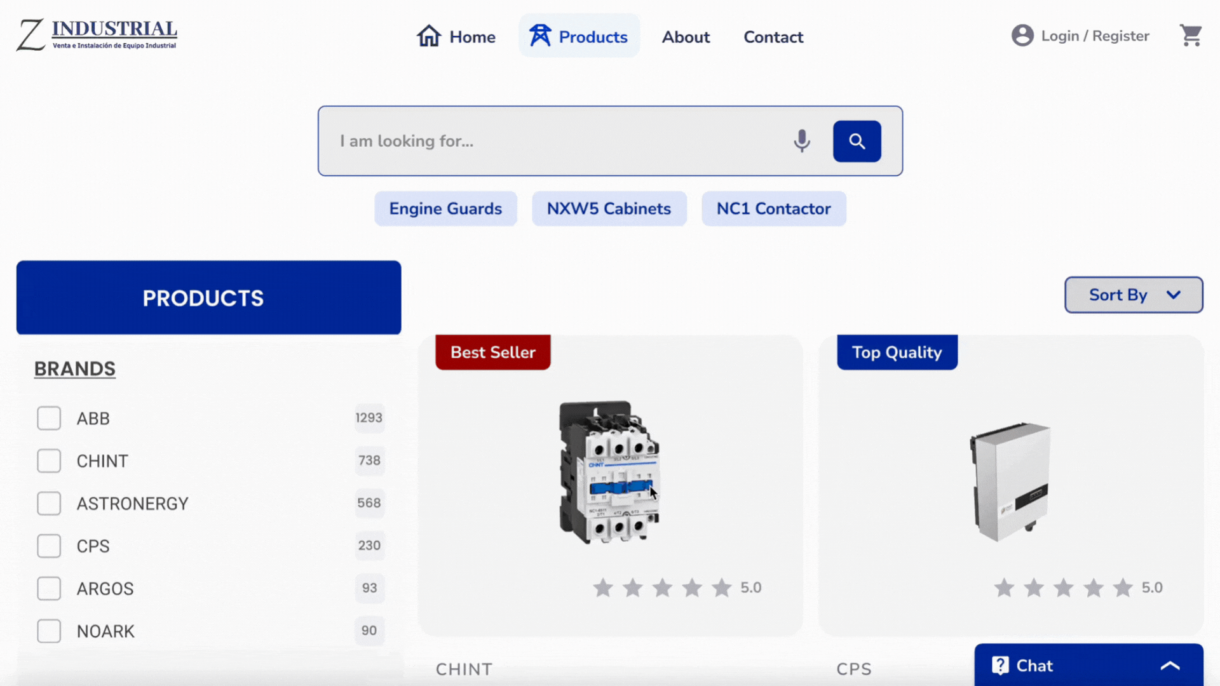This screenshot has height=686, width=1220.
Task: Click into the 'I am looking for' field
Action: coord(553,141)
